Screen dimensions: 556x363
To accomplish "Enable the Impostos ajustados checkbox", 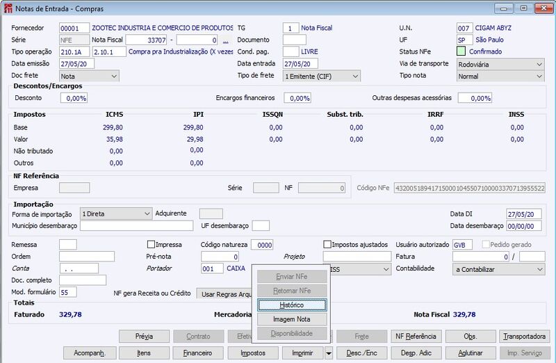I will (327, 245).
